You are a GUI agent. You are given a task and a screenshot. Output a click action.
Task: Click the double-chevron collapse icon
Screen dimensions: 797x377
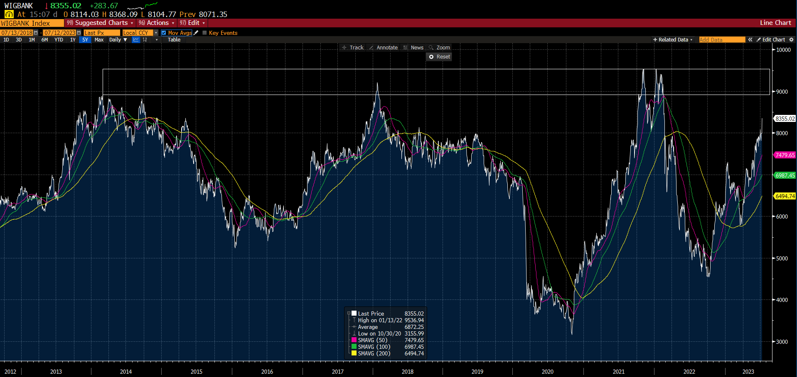(x=750, y=40)
